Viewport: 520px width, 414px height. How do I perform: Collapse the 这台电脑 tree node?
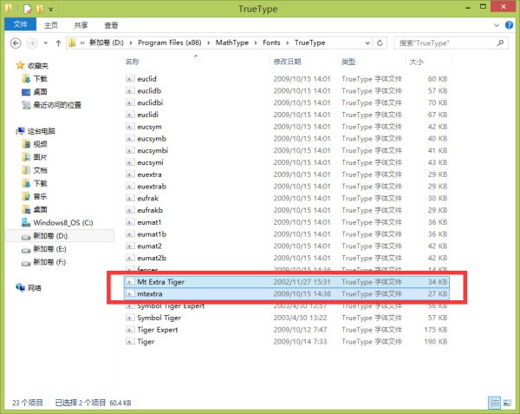coord(10,132)
